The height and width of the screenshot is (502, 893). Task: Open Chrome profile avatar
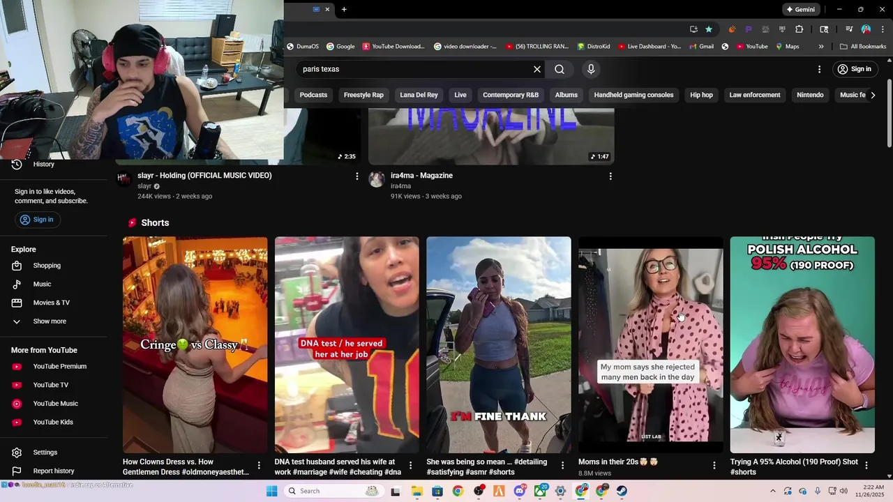(x=866, y=29)
